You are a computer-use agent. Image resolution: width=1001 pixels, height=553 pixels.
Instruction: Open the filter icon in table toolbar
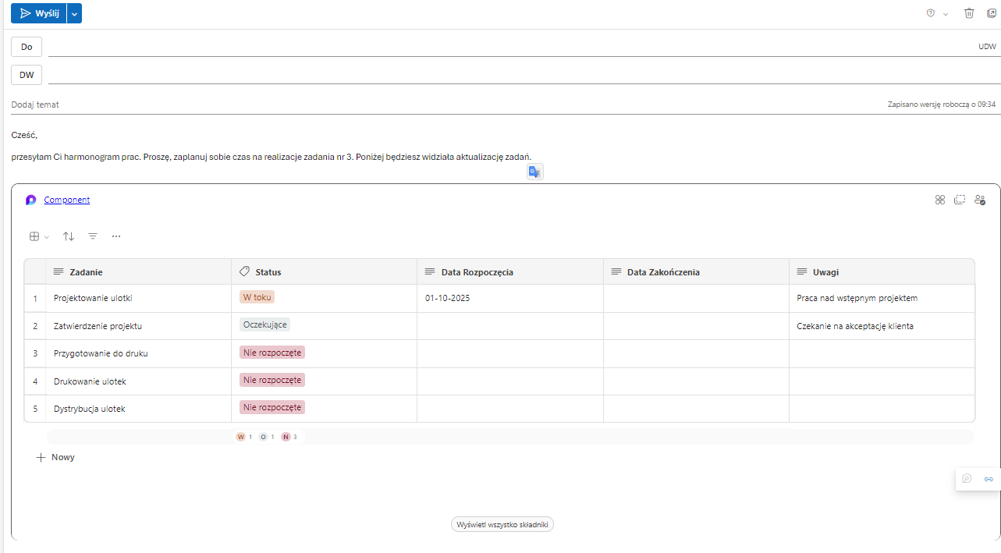[x=93, y=236]
